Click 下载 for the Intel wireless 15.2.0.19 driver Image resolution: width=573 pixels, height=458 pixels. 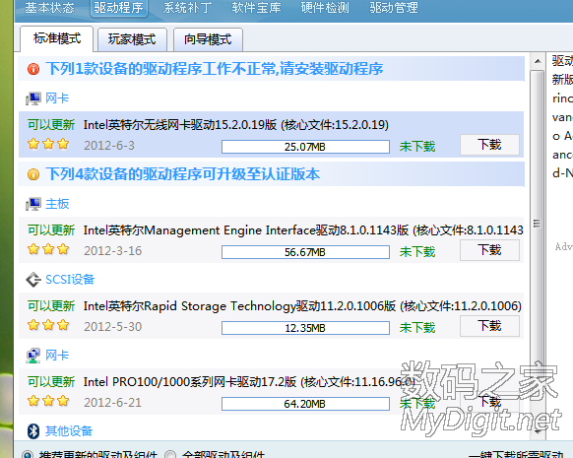(489, 145)
